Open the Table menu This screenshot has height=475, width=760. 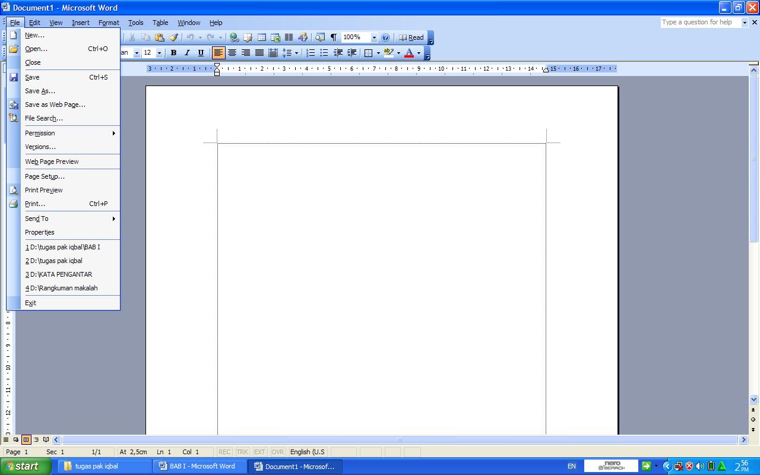pos(160,23)
